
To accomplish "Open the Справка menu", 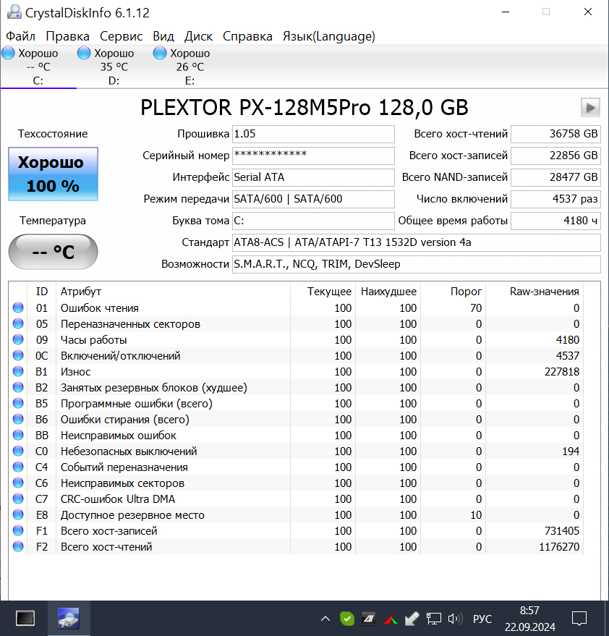I will click(x=247, y=36).
